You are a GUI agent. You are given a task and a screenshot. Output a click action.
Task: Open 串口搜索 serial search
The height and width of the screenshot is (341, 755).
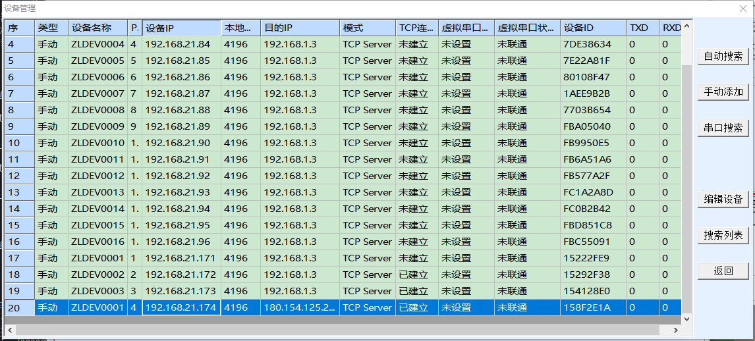723,128
